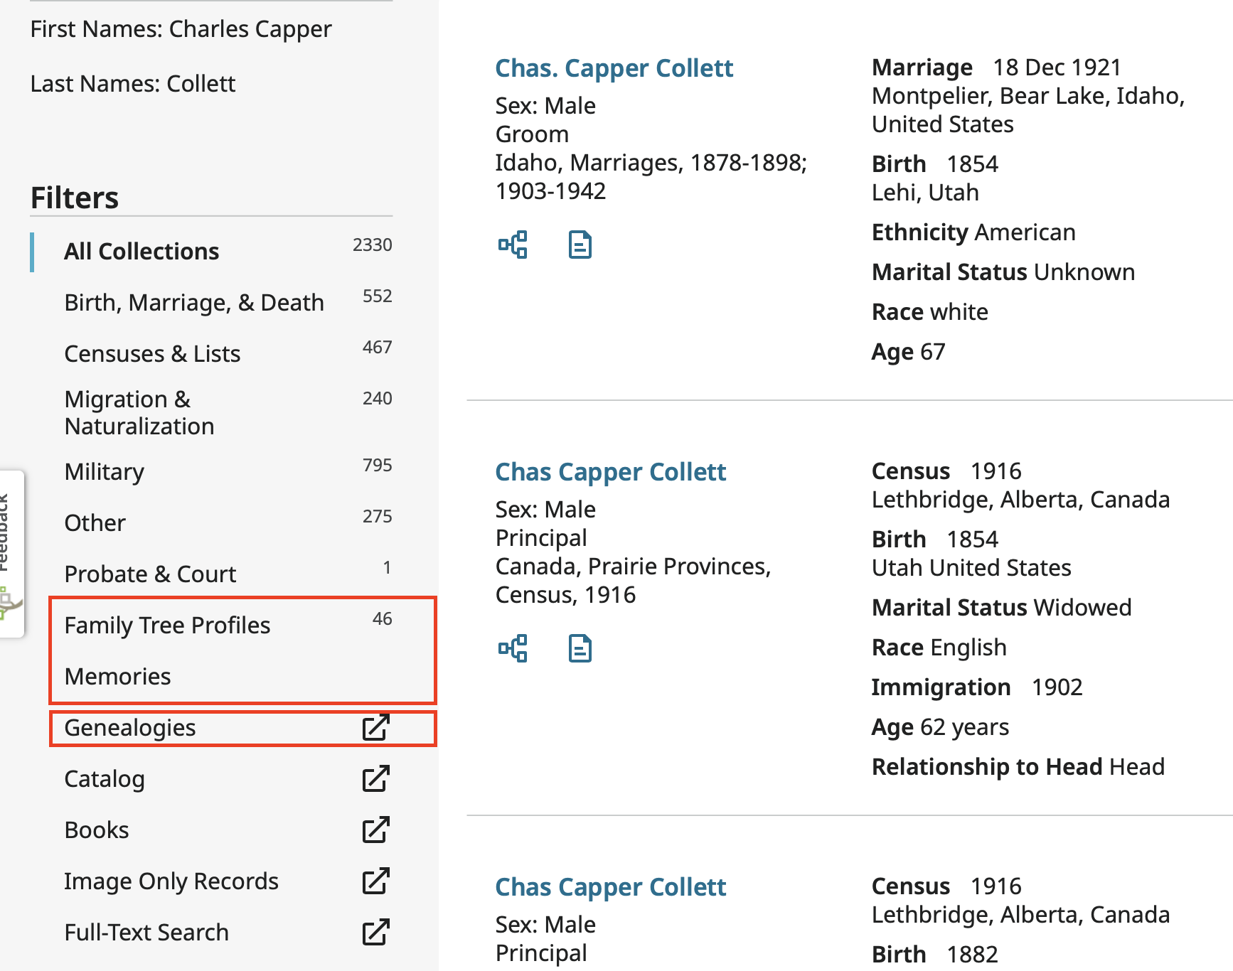Viewport: 1233px width, 971px height.
Task: Open the Memories filter
Action: click(117, 677)
